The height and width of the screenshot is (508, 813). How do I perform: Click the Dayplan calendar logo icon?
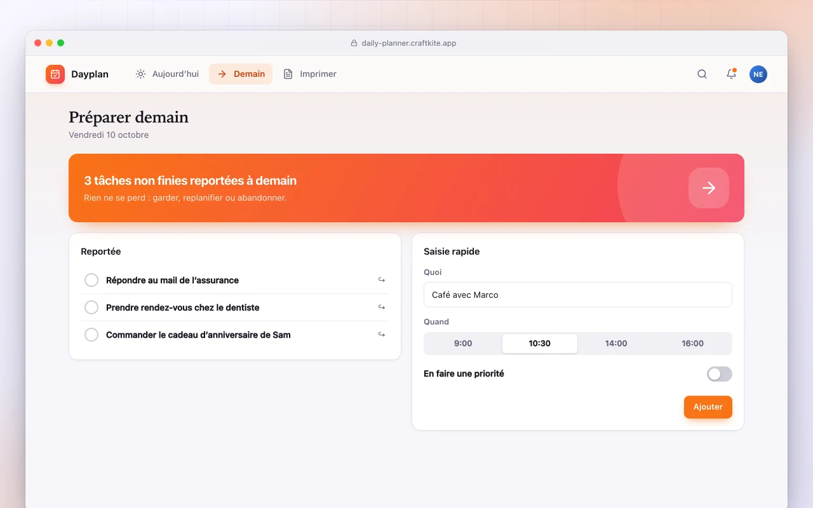(55, 74)
